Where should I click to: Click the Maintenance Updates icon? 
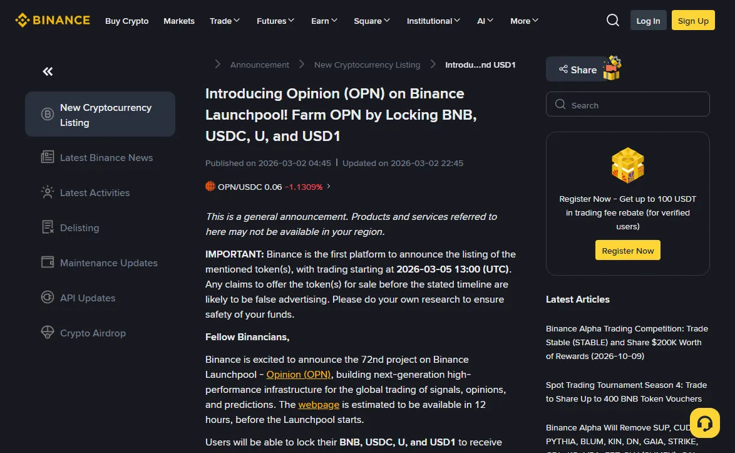coord(48,262)
